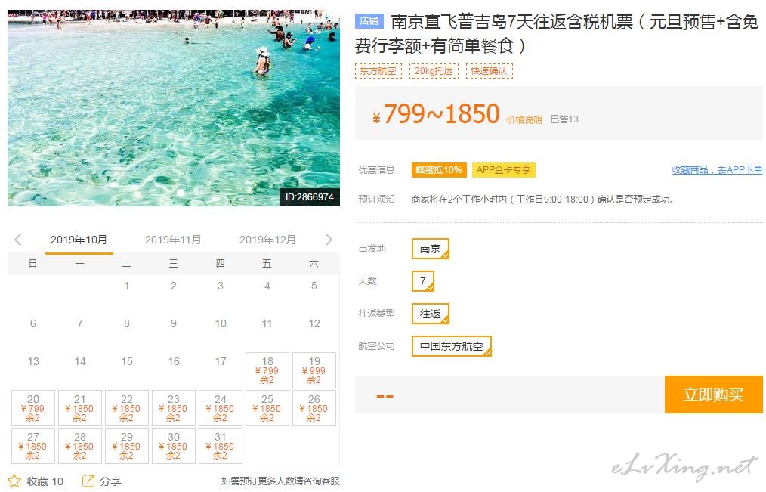Select 往返 round-trip type option
The image size is (766, 492).
(x=430, y=314)
